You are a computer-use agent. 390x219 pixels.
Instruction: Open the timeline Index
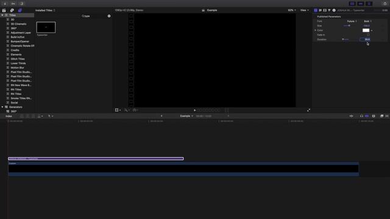9,116
